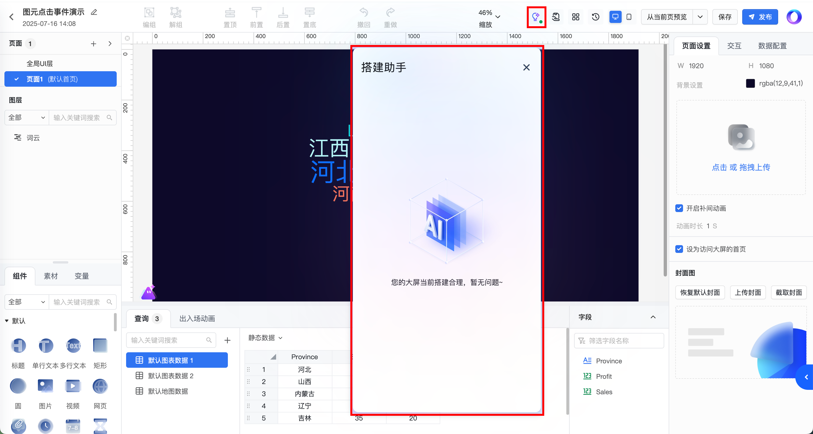Switch to the 交互 tab

click(x=734, y=46)
